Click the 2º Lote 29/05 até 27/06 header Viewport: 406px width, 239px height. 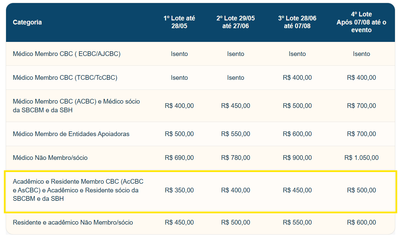coord(235,22)
